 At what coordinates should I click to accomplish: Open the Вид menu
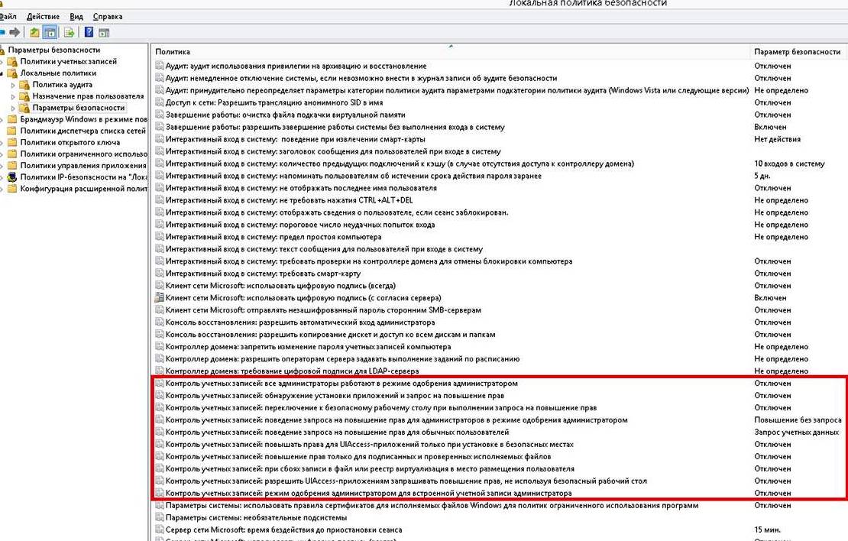click(x=76, y=16)
